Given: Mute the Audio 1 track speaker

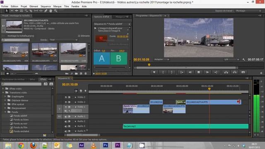Looking at the screenshot, I should tap(66, 117).
